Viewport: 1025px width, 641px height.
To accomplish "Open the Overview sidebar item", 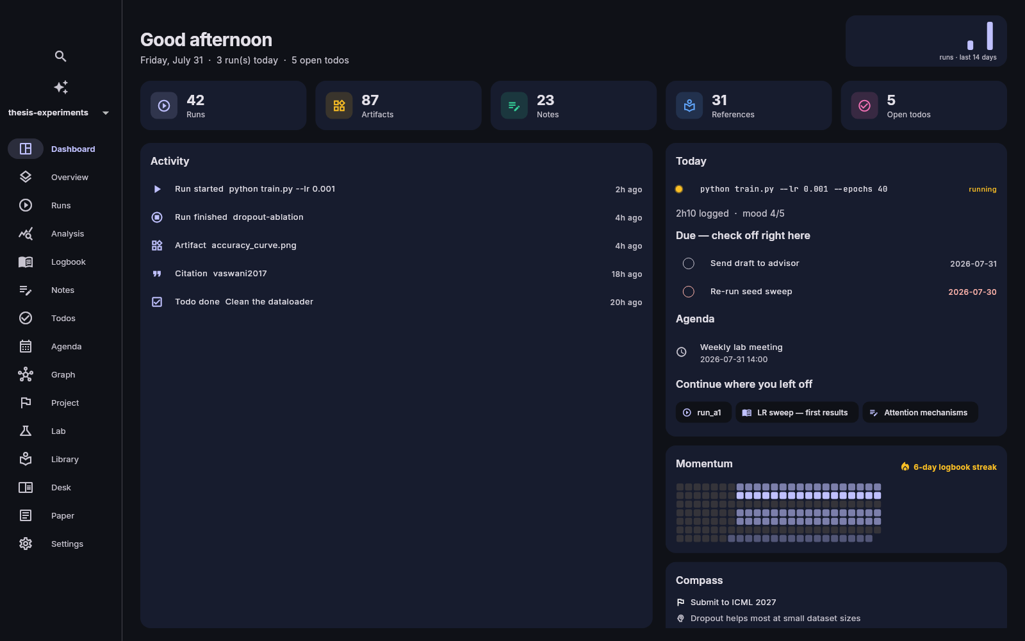I will pyautogui.click(x=60, y=177).
